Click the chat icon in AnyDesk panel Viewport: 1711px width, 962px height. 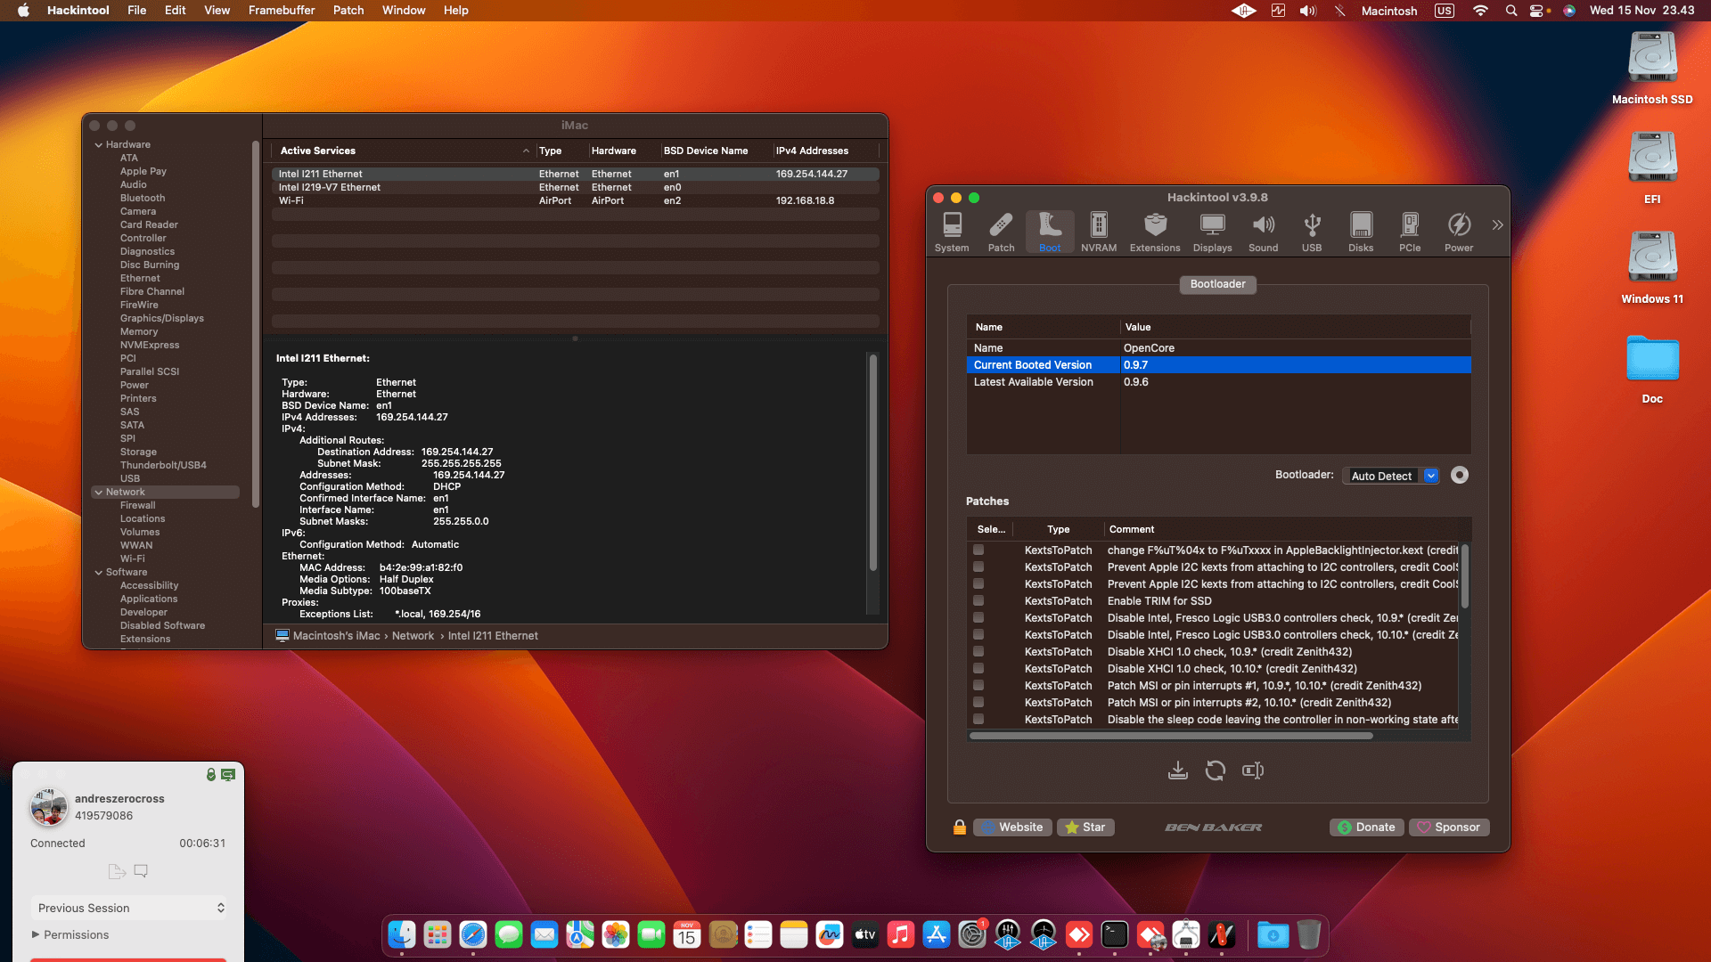[x=141, y=871]
